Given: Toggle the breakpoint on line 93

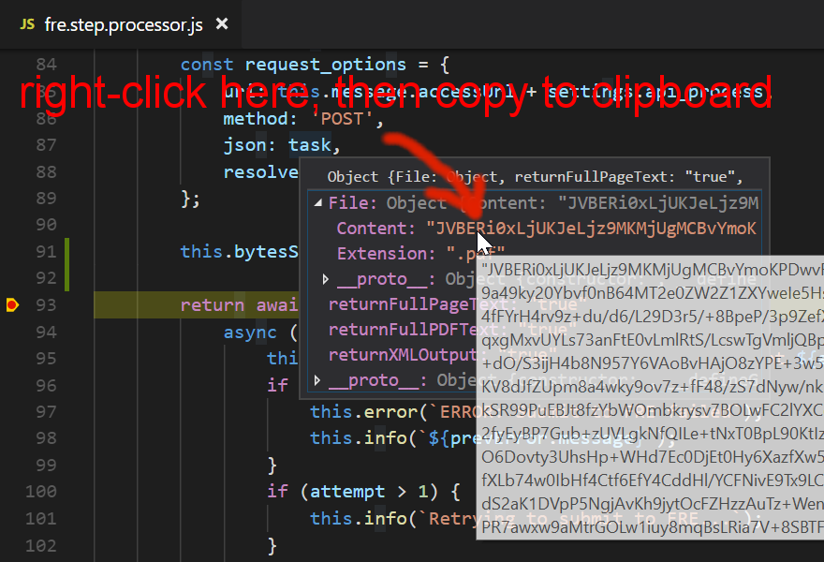Looking at the screenshot, I should pyautogui.click(x=12, y=305).
